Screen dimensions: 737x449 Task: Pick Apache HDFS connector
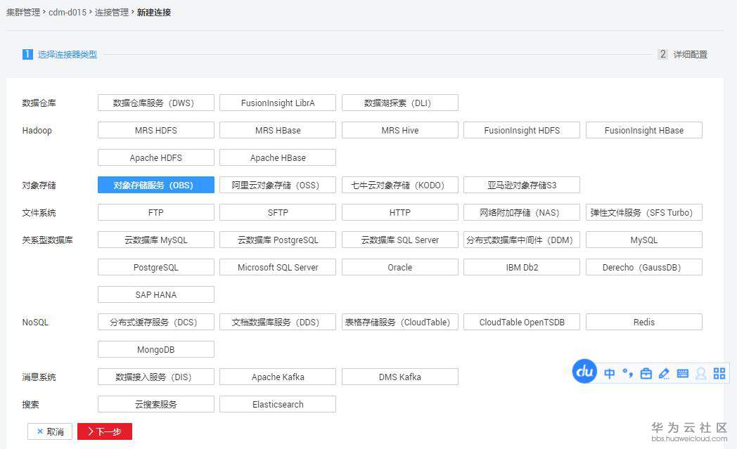156,158
